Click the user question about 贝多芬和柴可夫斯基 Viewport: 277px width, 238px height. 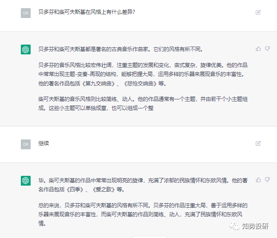[87, 12]
